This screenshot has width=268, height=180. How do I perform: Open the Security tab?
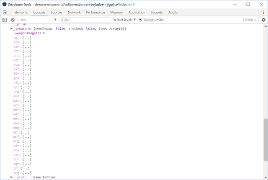tap(157, 12)
